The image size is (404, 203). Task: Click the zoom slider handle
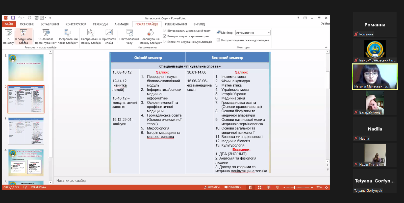(294, 187)
